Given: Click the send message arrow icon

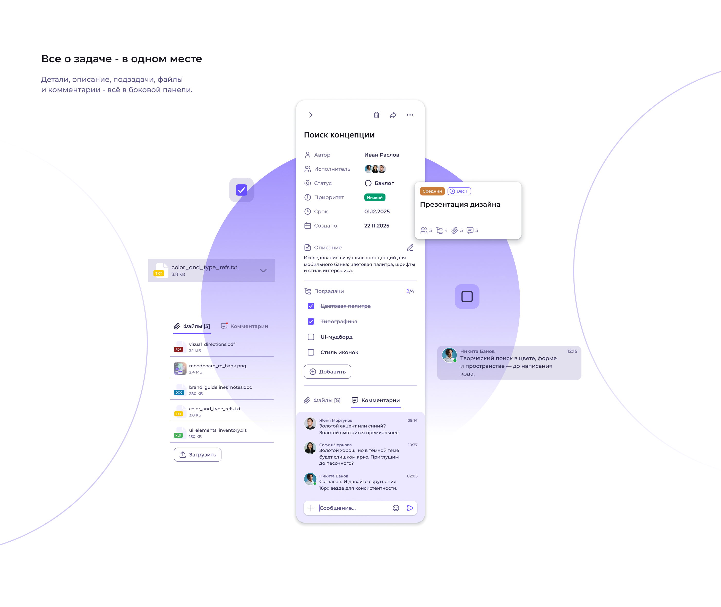Looking at the screenshot, I should (409, 508).
